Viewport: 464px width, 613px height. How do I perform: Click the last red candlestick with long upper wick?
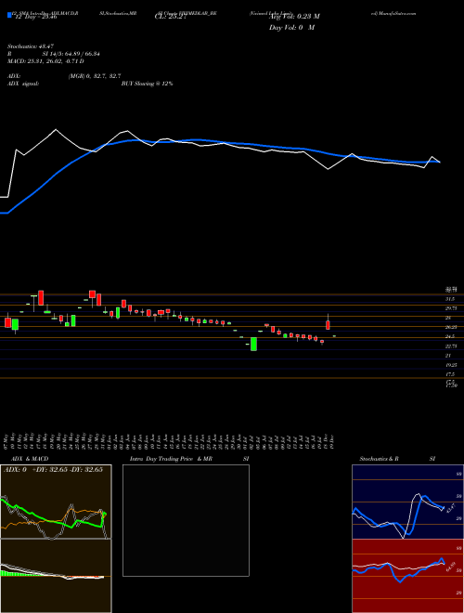click(329, 323)
